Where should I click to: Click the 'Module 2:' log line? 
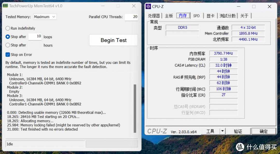click(x=15, y=87)
